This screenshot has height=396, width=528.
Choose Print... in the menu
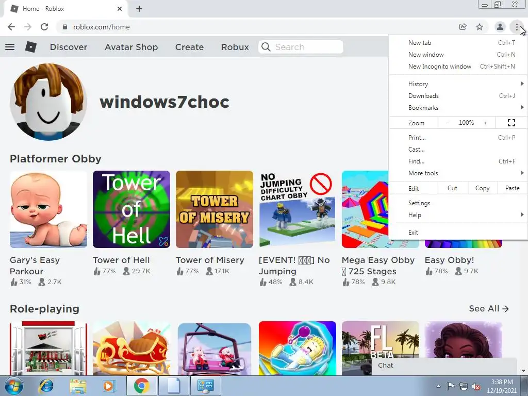click(458, 137)
